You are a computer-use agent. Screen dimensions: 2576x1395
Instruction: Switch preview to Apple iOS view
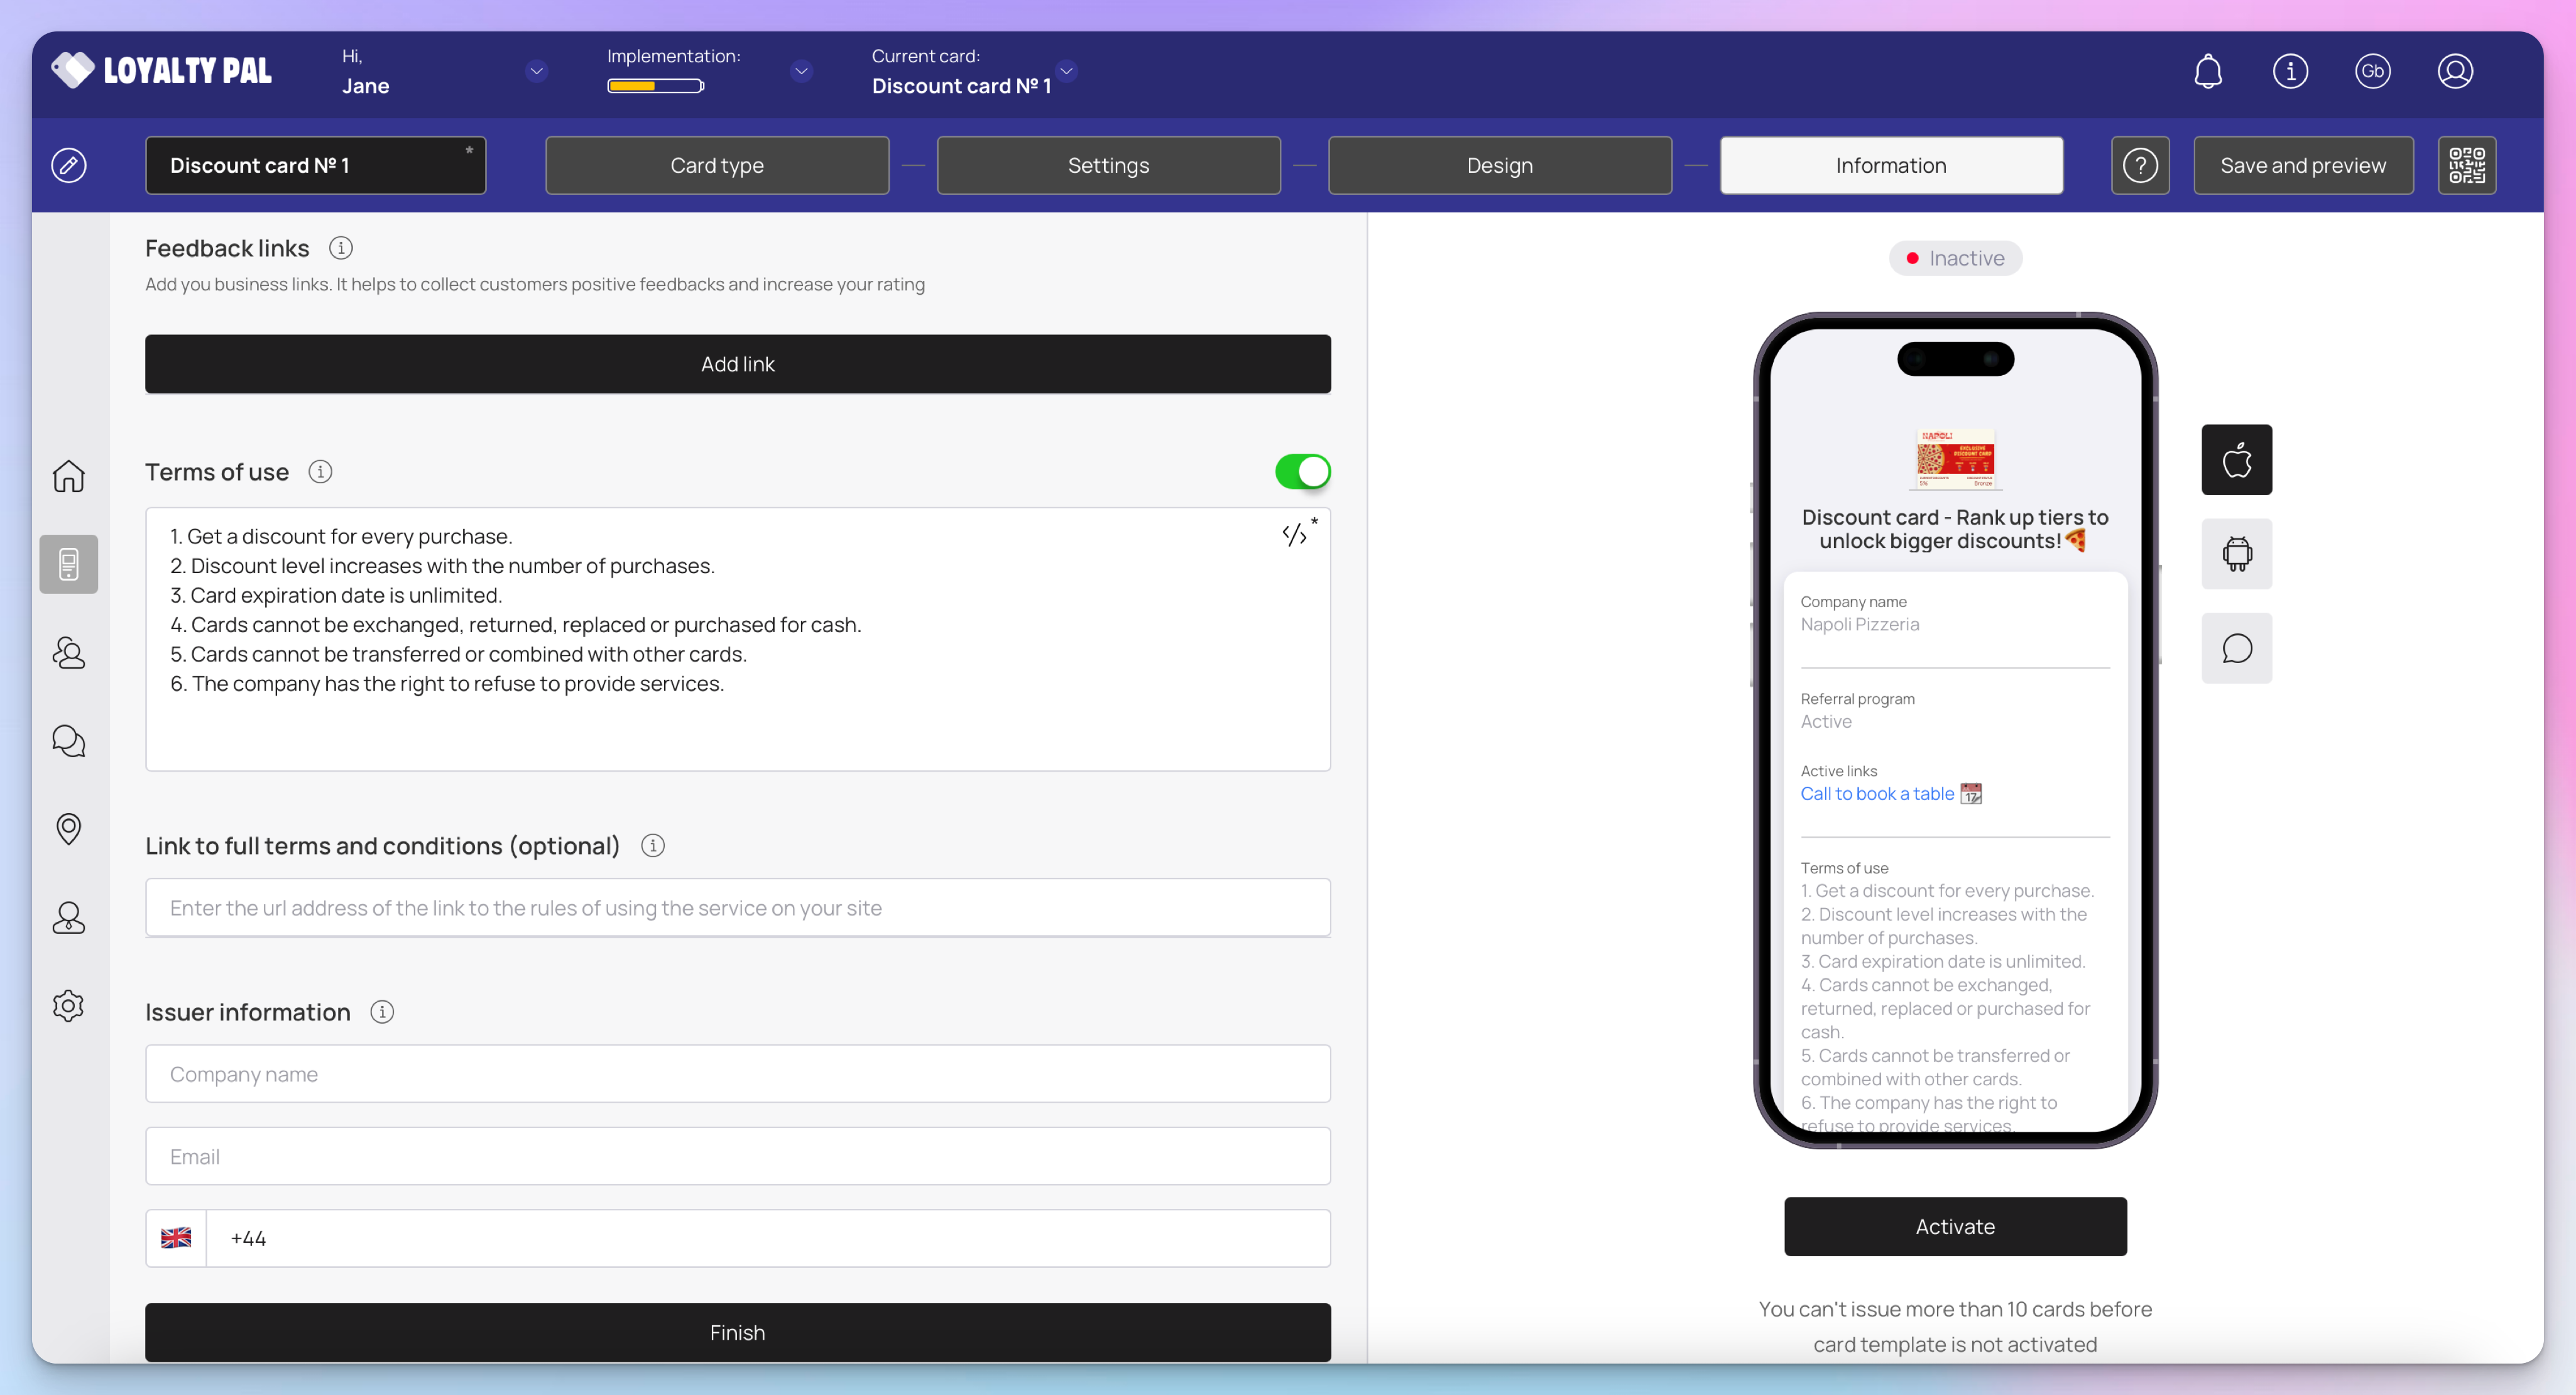(2236, 460)
